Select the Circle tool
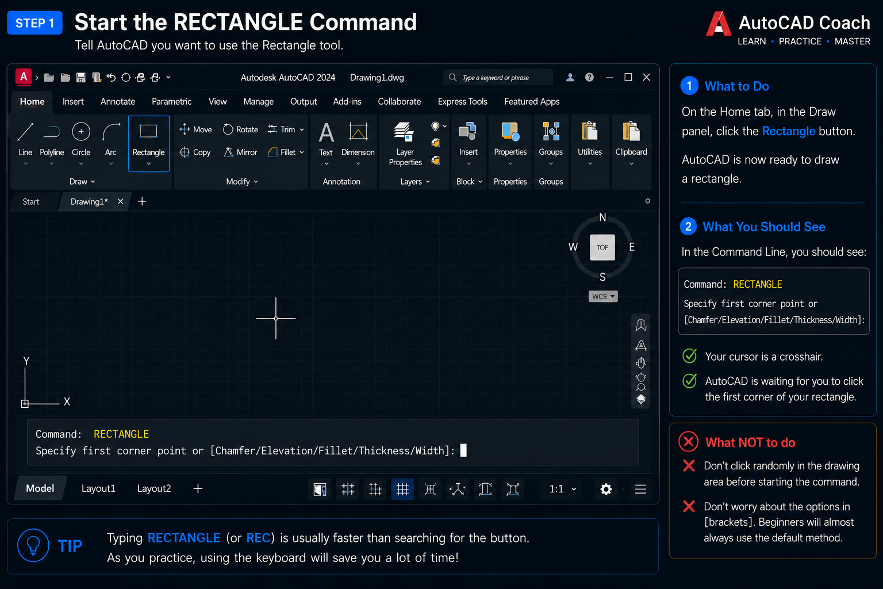 pos(81,139)
